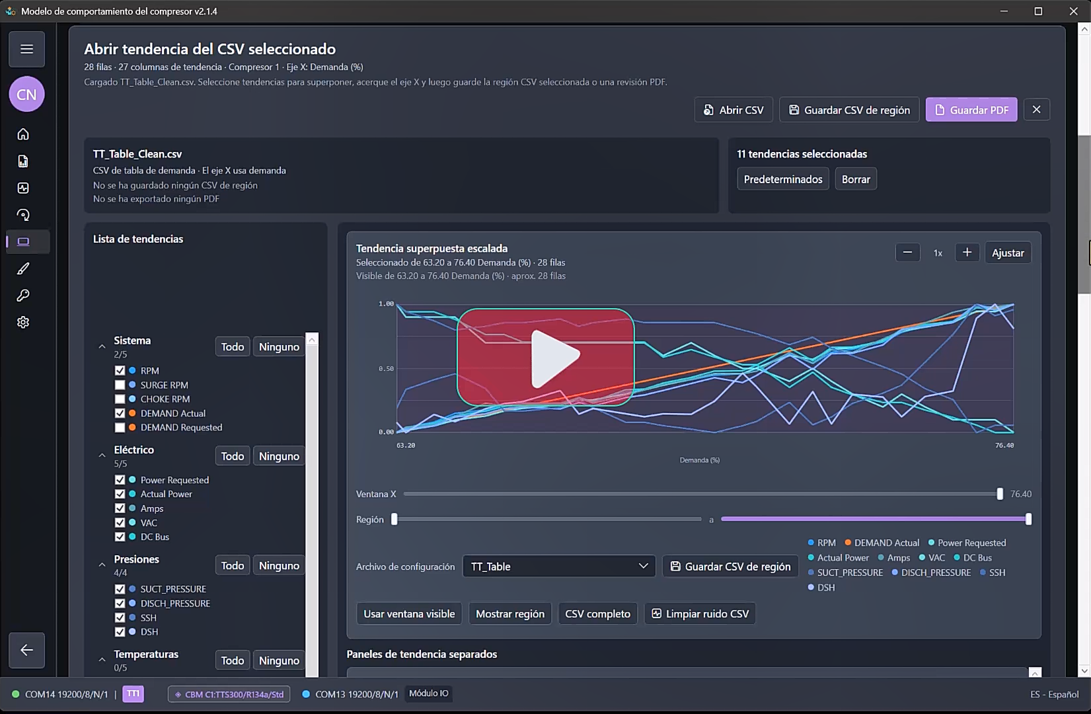The width and height of the screenshot is (1091, 714).
Task: Select the brush tool sidebar icon
Action: 23,268
